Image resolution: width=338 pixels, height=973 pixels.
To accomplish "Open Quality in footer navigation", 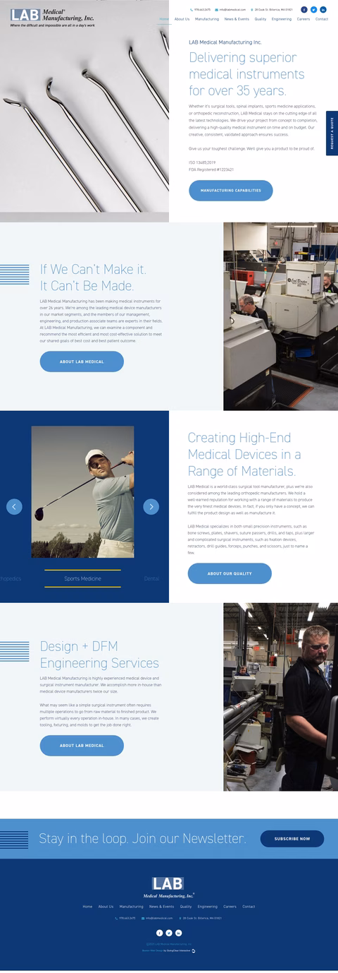I will pyautogui.click(x=186, y=907).
